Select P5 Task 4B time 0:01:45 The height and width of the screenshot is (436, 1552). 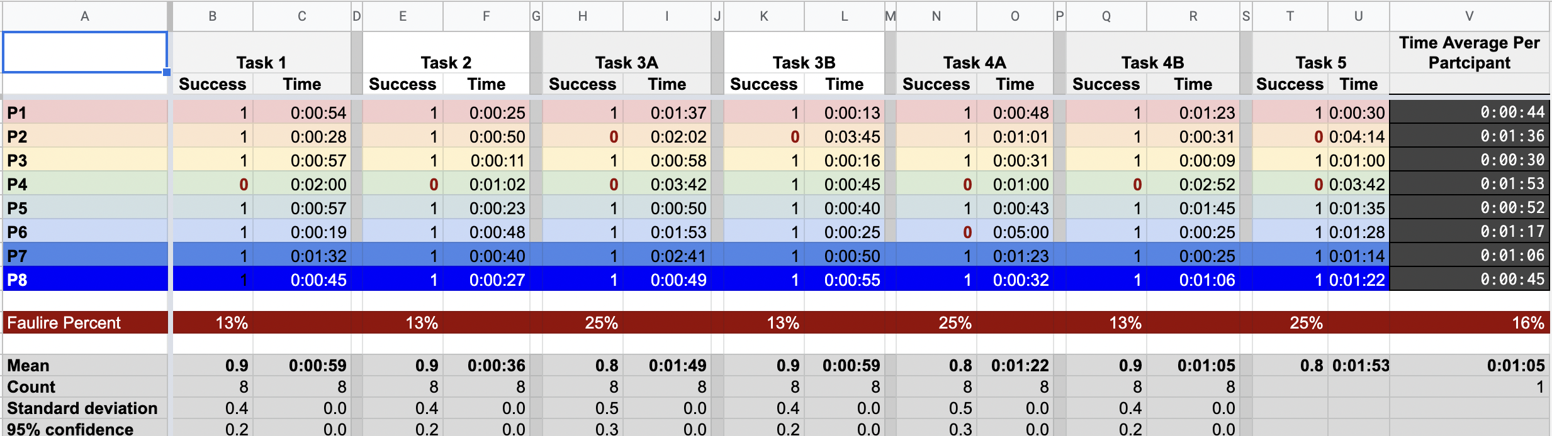(x=1193, y=208)
